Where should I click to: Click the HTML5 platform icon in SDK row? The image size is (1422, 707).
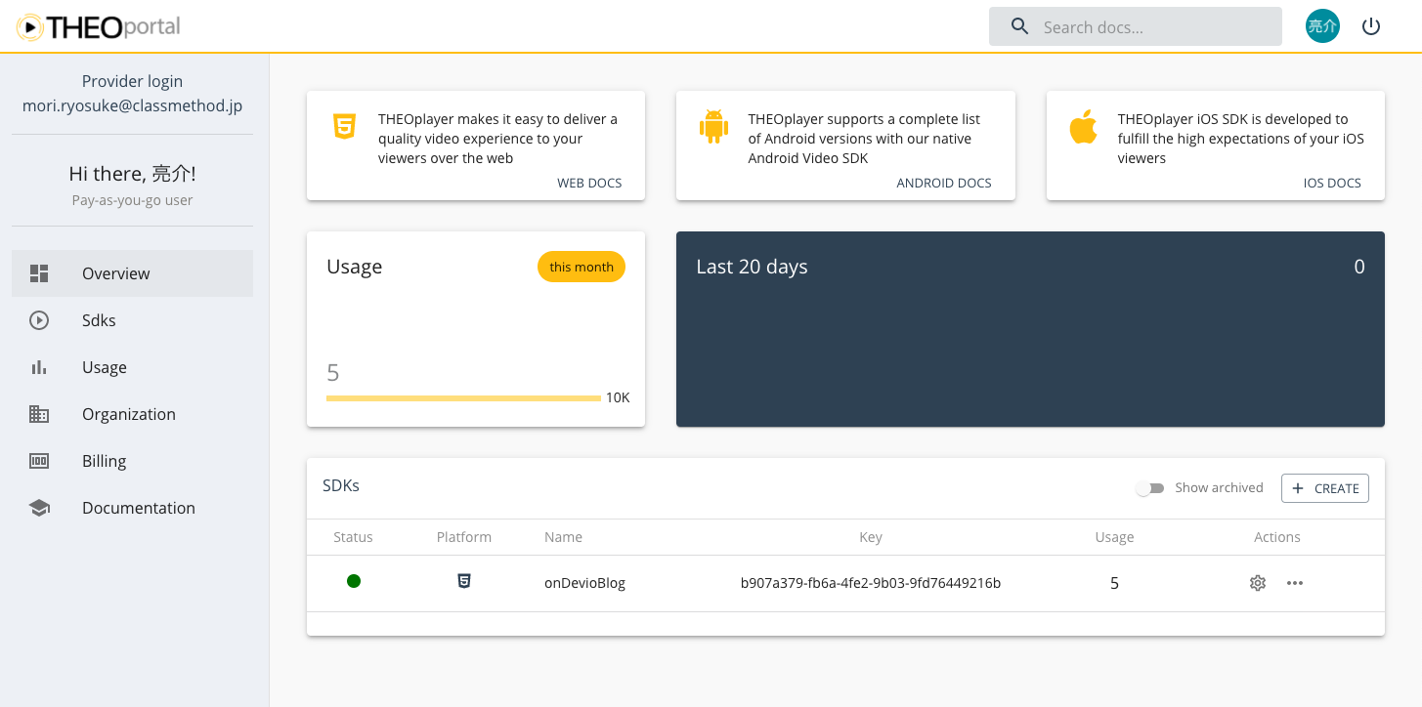(464, 581)
